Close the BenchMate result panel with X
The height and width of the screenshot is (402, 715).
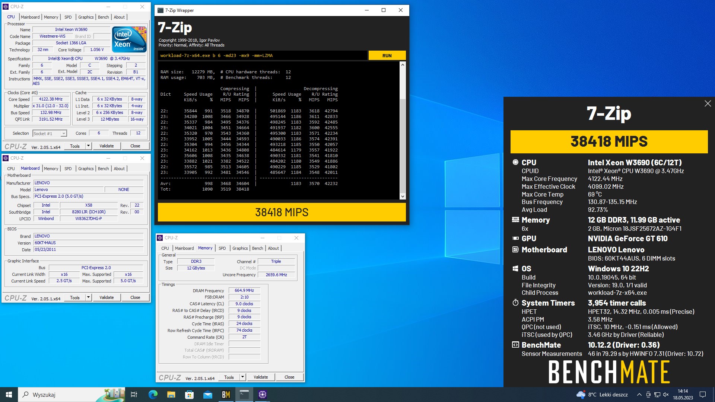coord(708,103)
